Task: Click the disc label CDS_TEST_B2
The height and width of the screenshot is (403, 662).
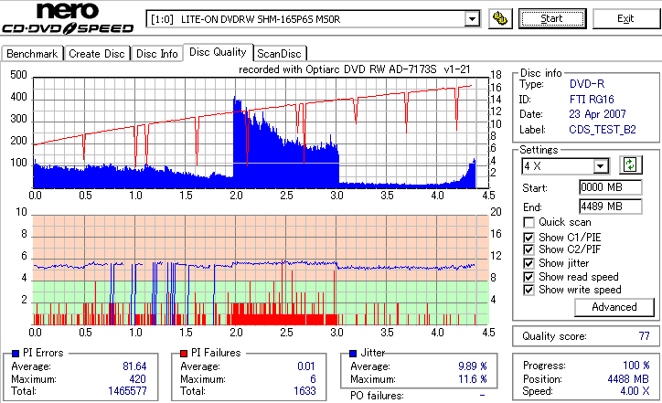Action: click(x=602, y=130)
